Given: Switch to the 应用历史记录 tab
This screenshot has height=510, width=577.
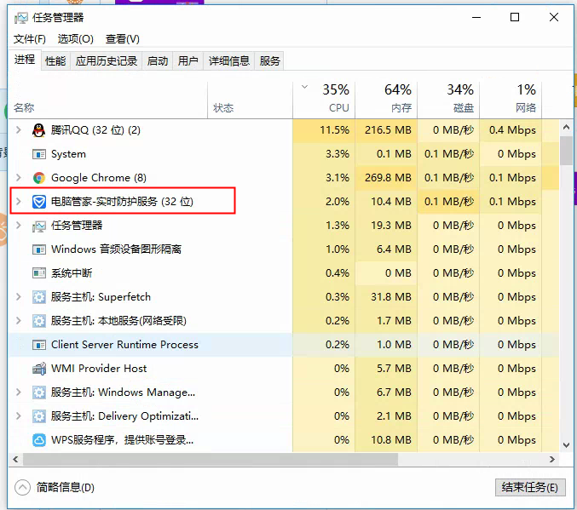Looking at the screenshot, I should coord(107,60).
